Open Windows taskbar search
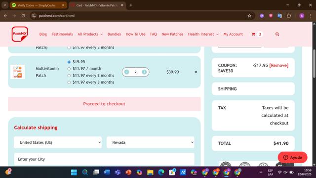 (85, 172)
